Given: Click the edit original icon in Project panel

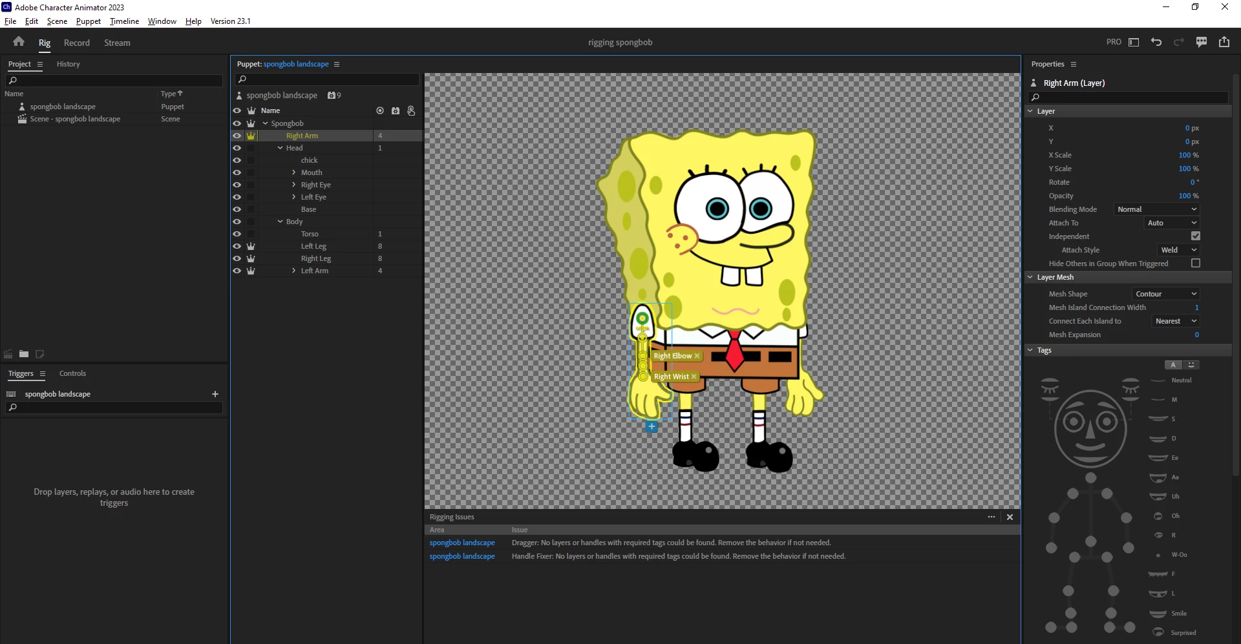Looking at the screenshot, I should coord(39,354).
